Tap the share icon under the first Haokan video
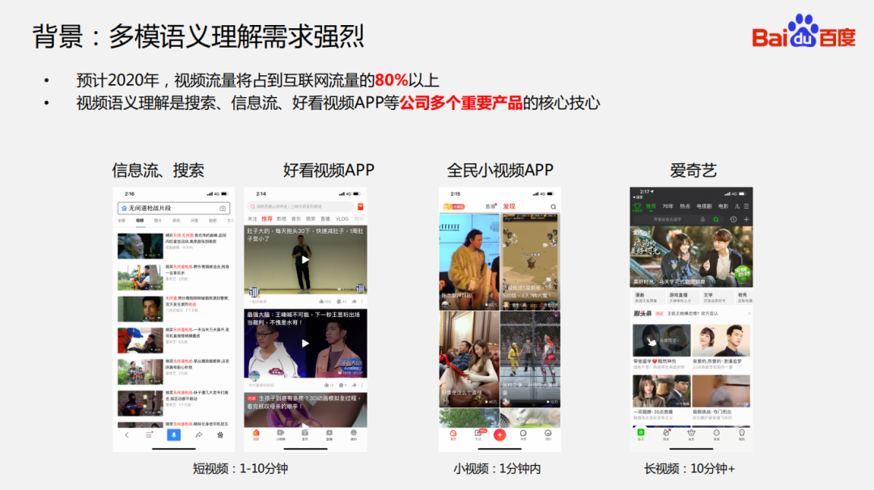Viewport: 874px width, 490px height. (354, 302)
